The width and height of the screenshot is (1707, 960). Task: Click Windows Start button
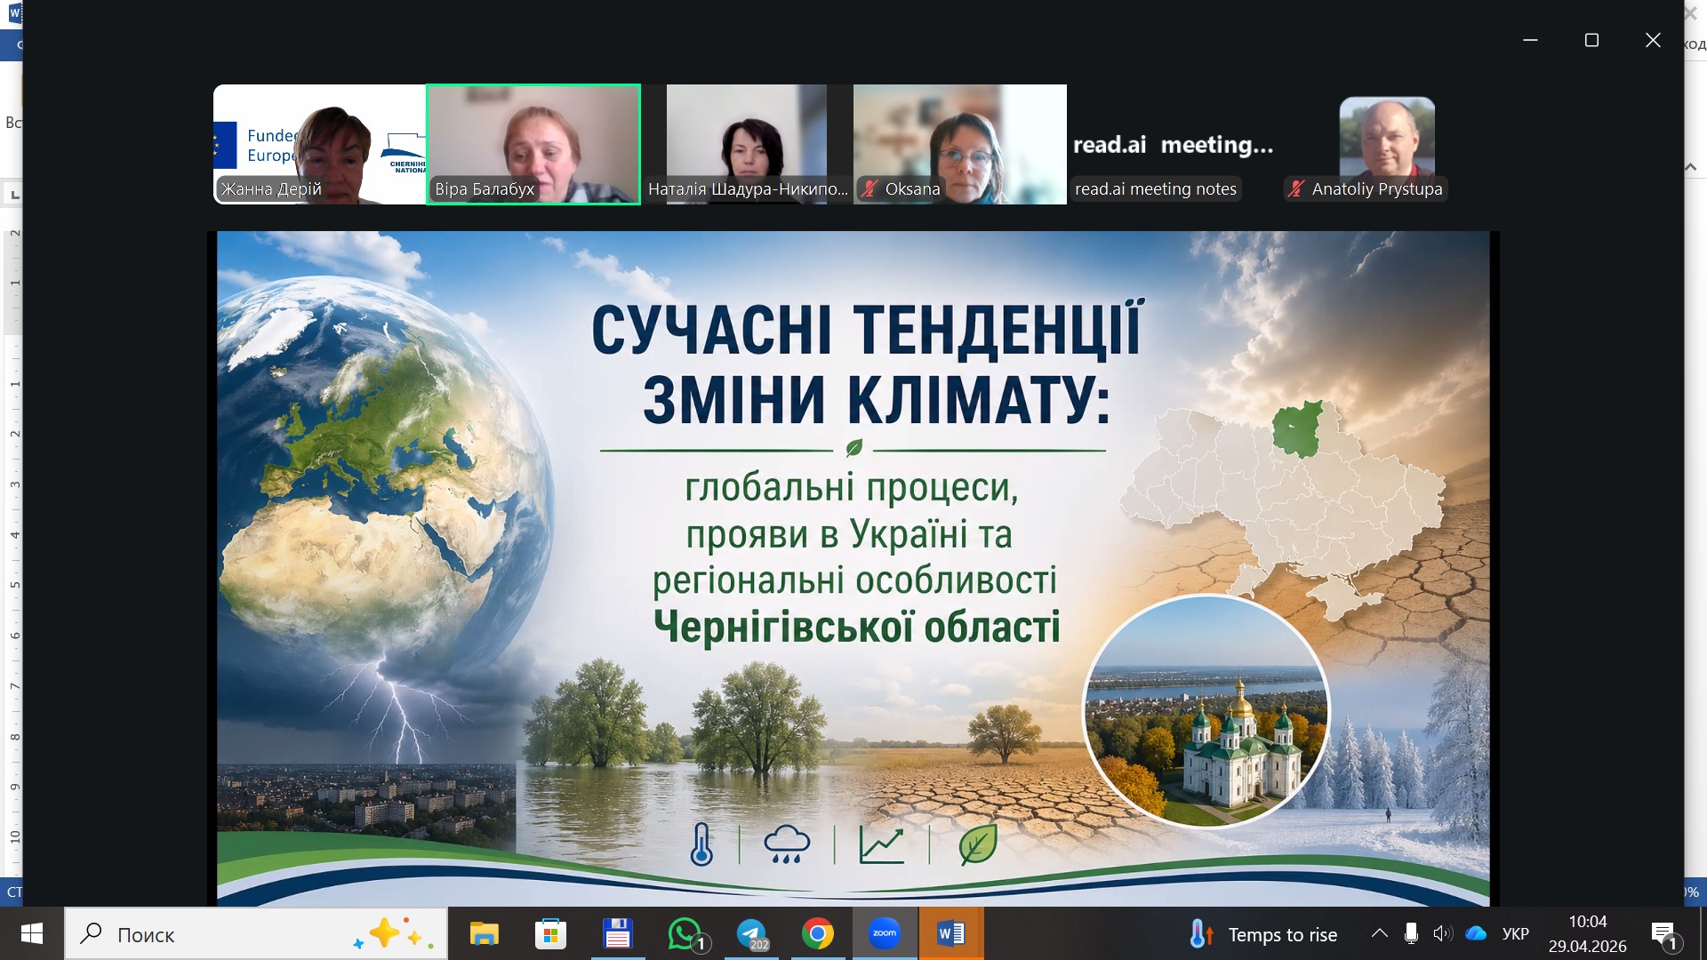click(32, 933)
